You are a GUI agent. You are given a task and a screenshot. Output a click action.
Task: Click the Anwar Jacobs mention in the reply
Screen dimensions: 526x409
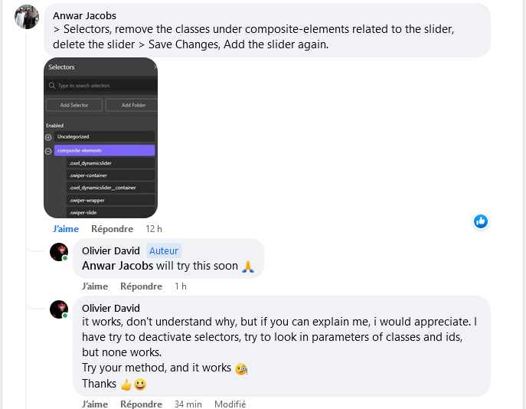point(117,266)
